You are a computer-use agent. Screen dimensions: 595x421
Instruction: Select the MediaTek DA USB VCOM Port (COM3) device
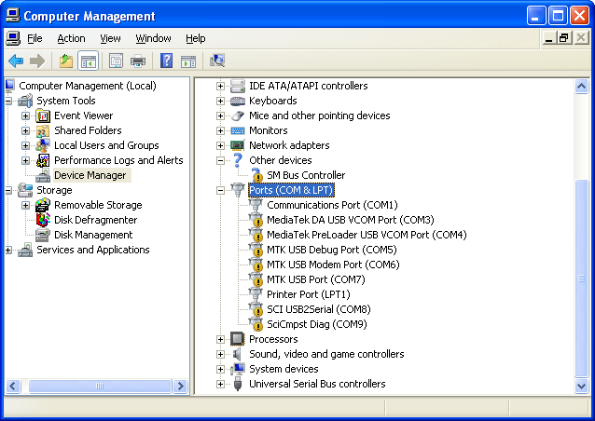[x=350, y=220]
